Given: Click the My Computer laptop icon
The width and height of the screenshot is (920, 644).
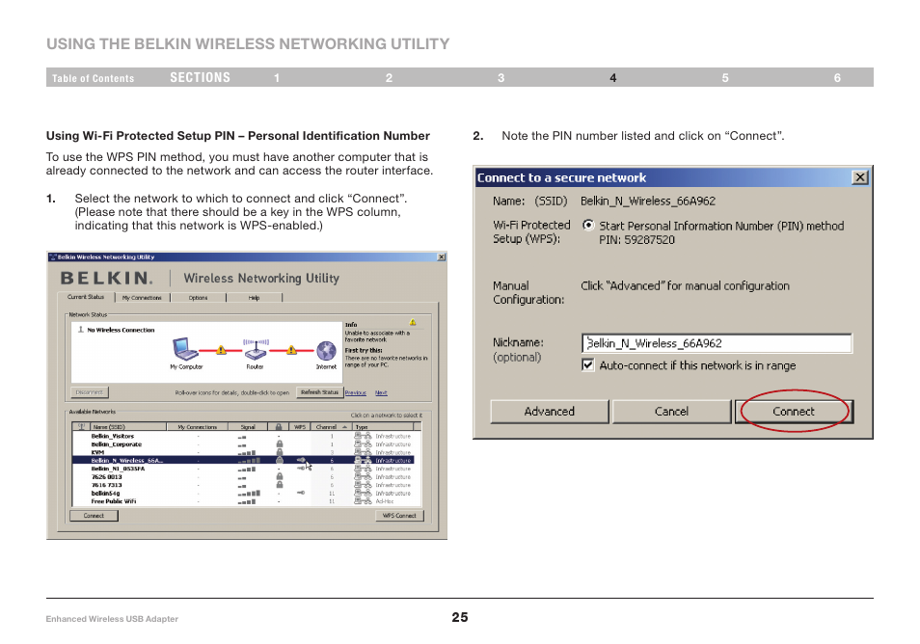Looking at the screenshot, I should coord(185,349).
